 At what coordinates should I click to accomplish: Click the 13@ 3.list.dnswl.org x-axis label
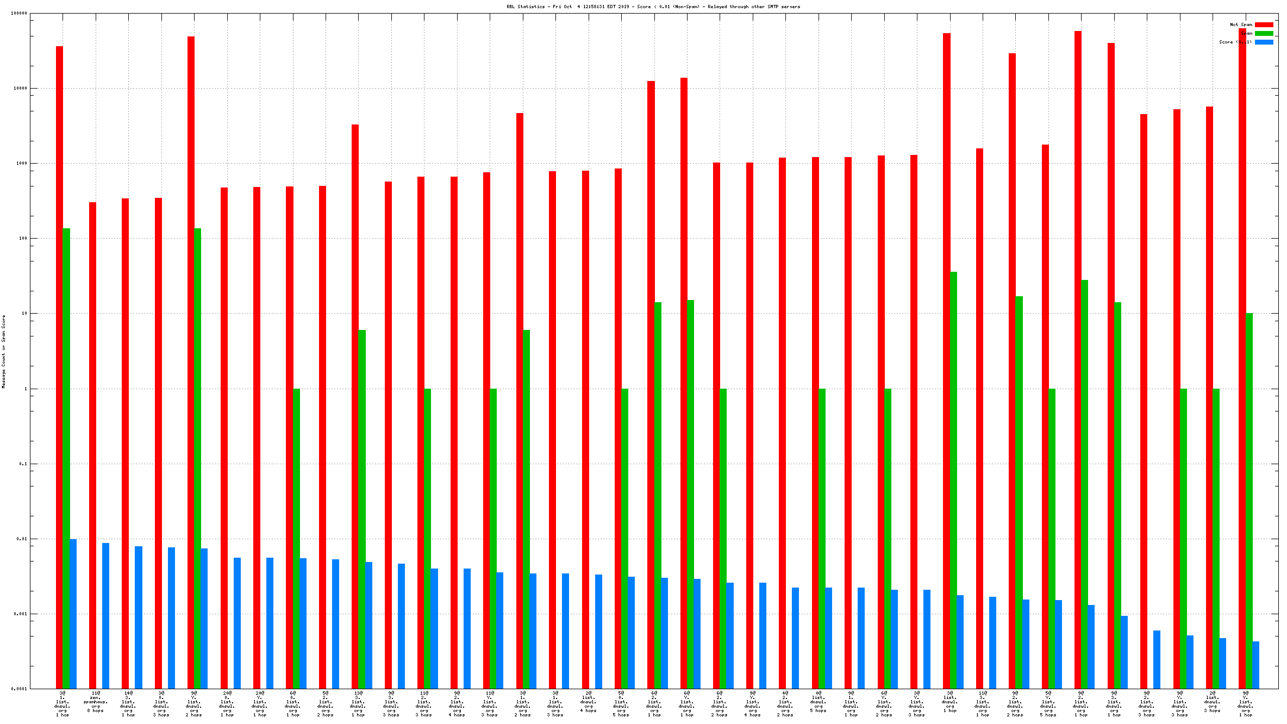[x=358, y=704]
